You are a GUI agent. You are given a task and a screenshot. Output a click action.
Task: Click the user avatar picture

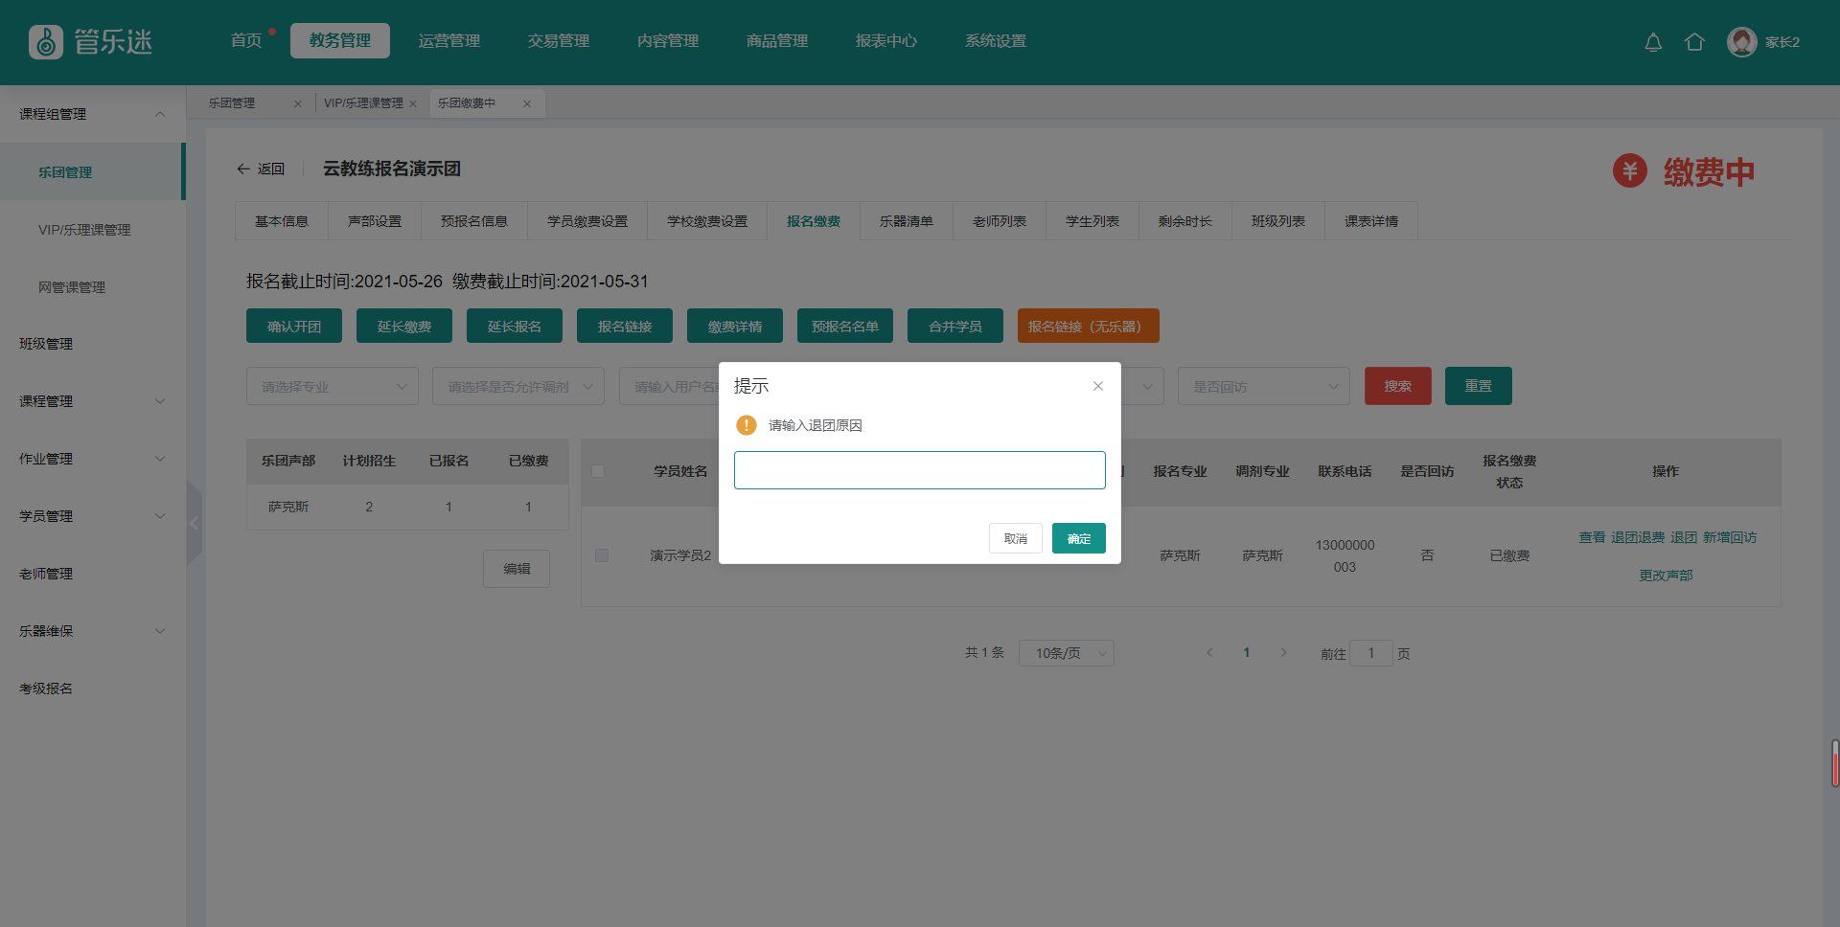click(1741, 42)
